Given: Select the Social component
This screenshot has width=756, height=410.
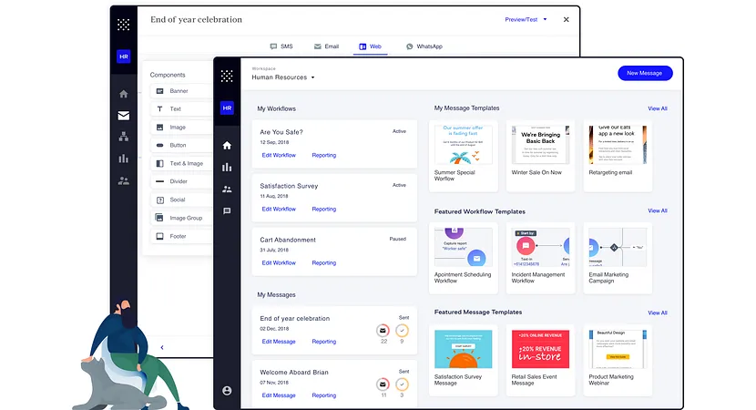Looking at the screenshot, I should pos(181,200).
